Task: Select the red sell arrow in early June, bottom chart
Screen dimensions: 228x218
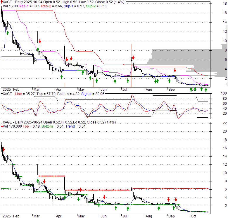Action: coord(104,197)
